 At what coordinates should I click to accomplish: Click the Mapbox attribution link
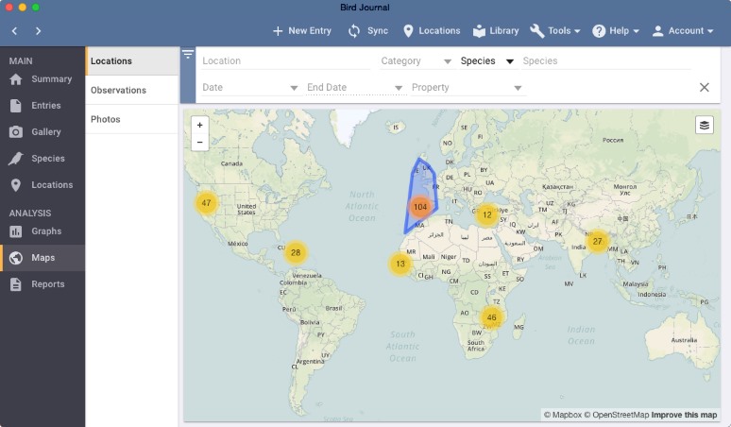563,415
